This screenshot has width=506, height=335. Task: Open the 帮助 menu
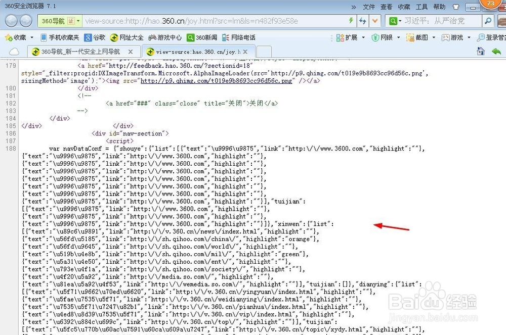pyautogui.click(x=439, y=7)
